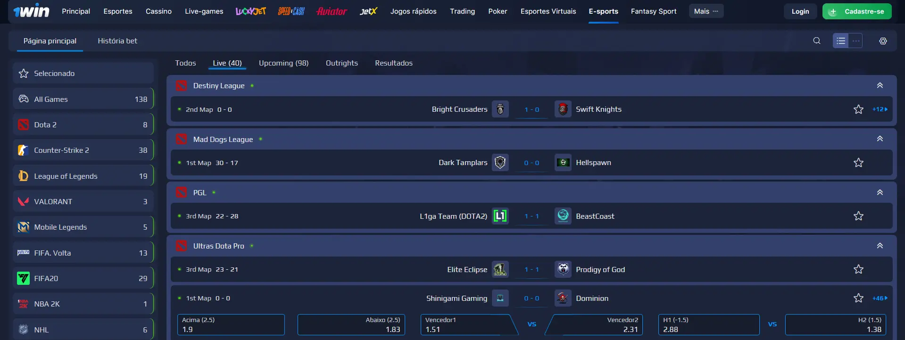The image size is (905, 340).
Task: Filter by Counter-Strike 2 in sidebar
Action: point(83,150)
